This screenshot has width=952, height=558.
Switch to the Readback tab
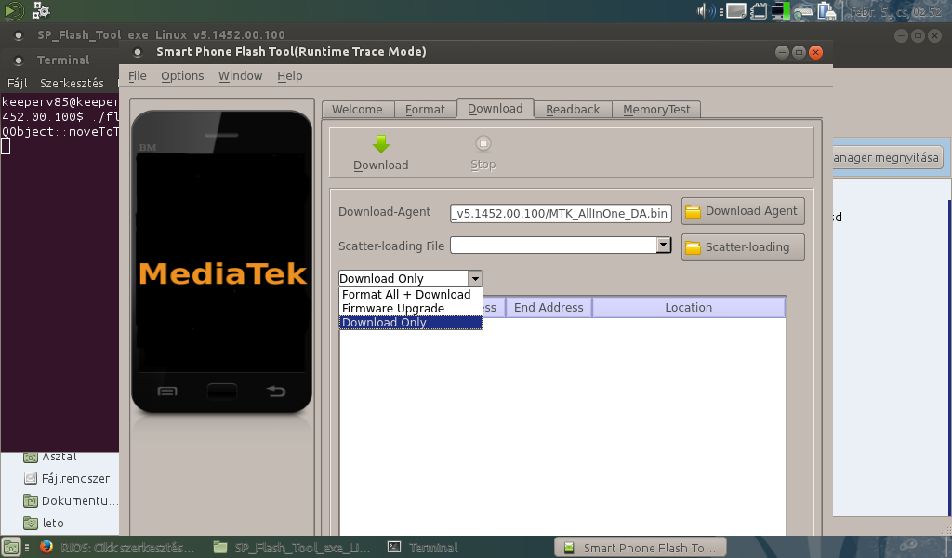(x=573, y=110)
